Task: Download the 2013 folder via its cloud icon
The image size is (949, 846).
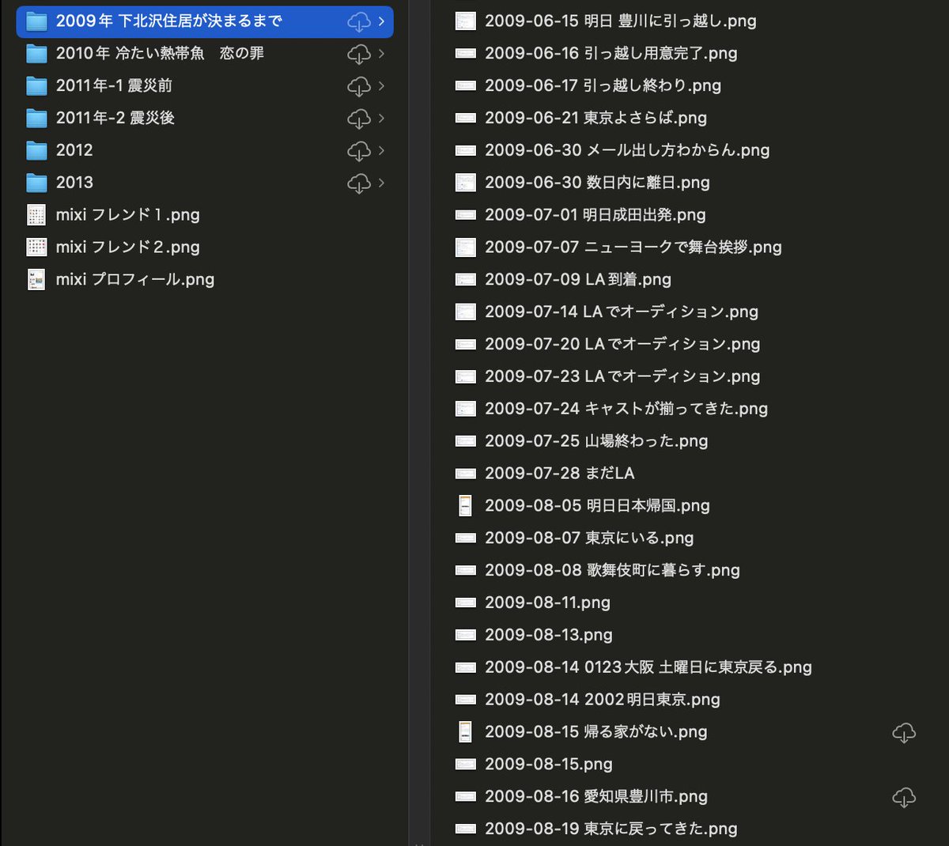Action: (x=359, y=183)
